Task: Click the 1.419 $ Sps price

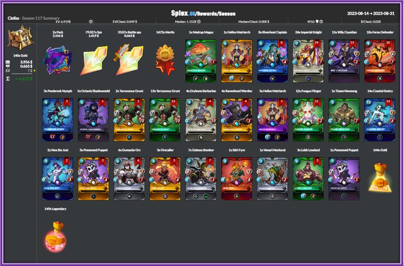Action: pyautogui.click(x=94, y=36)
